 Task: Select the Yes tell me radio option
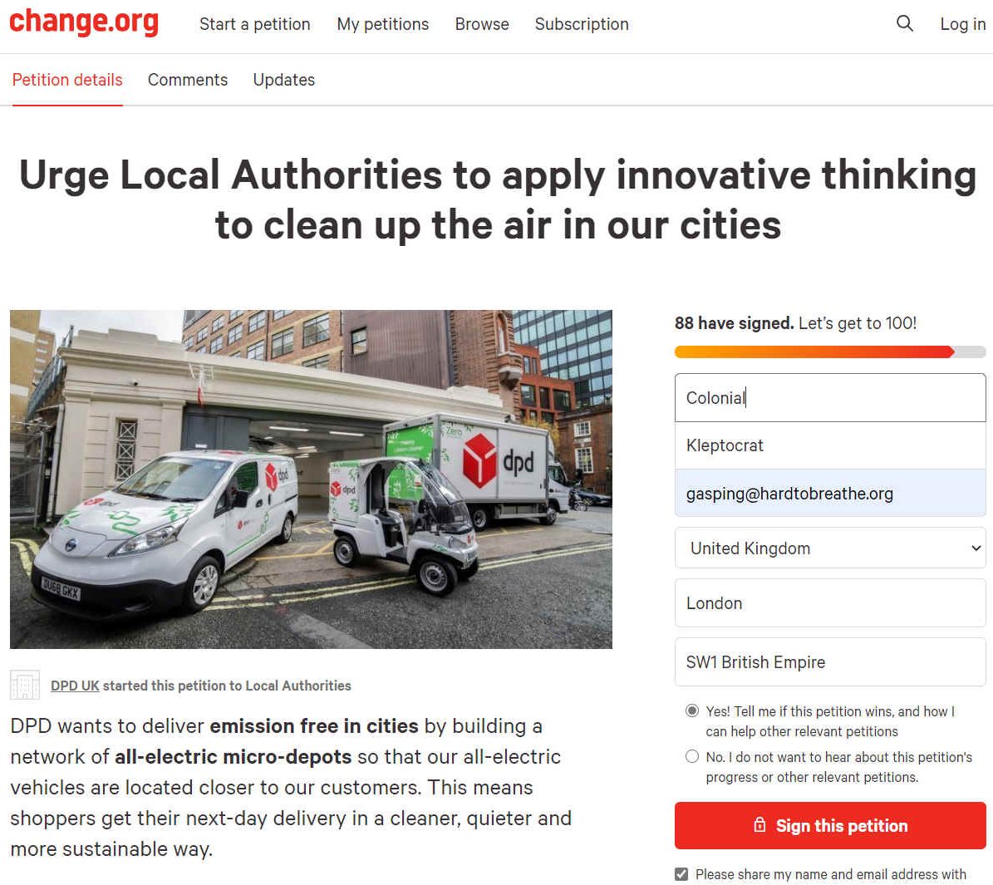692,710
